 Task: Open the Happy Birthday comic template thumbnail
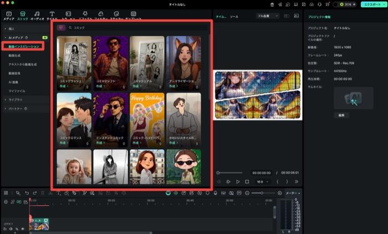tap(147, 120)
